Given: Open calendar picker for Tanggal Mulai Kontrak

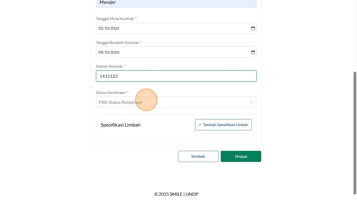Looking at the screenshot, I should click(x=253, y=28).
